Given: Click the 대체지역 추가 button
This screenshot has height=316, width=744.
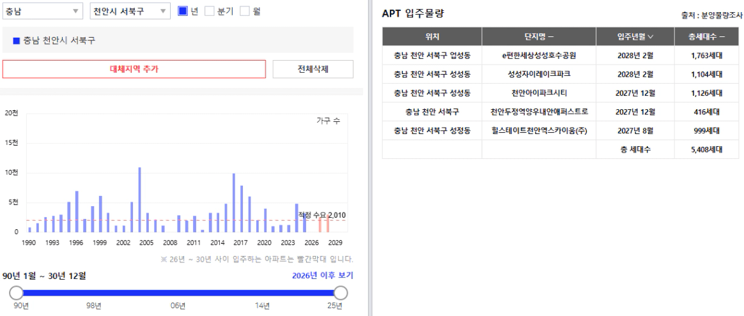Looking at the screenshot, I should tap(134, 69).
